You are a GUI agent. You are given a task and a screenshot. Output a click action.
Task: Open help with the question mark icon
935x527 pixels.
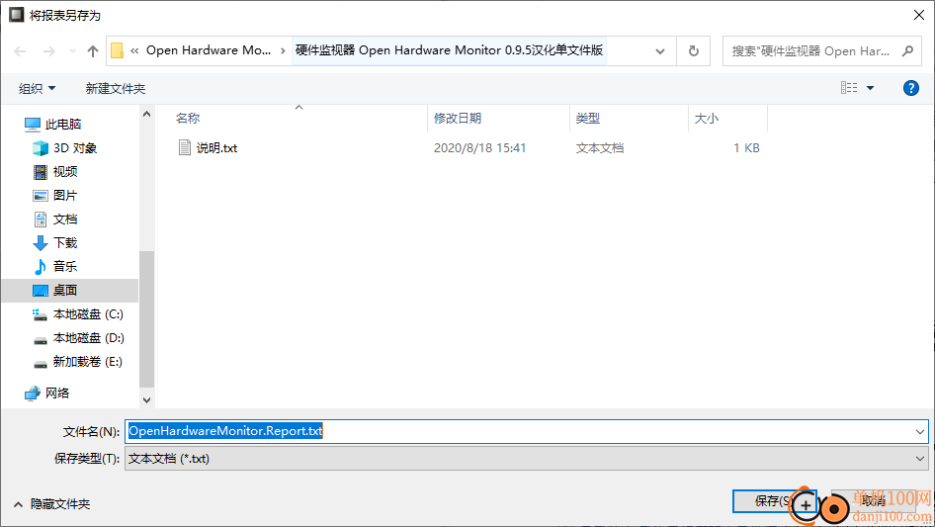pyautogui.click(x=910, y=88)
